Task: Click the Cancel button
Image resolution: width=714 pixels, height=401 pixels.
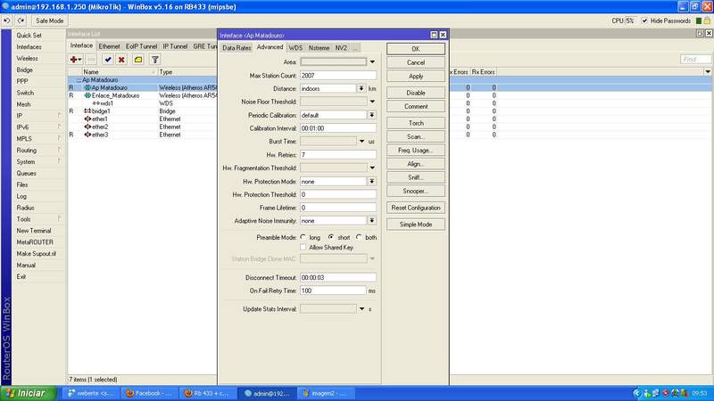Action: tap(416, 62)
